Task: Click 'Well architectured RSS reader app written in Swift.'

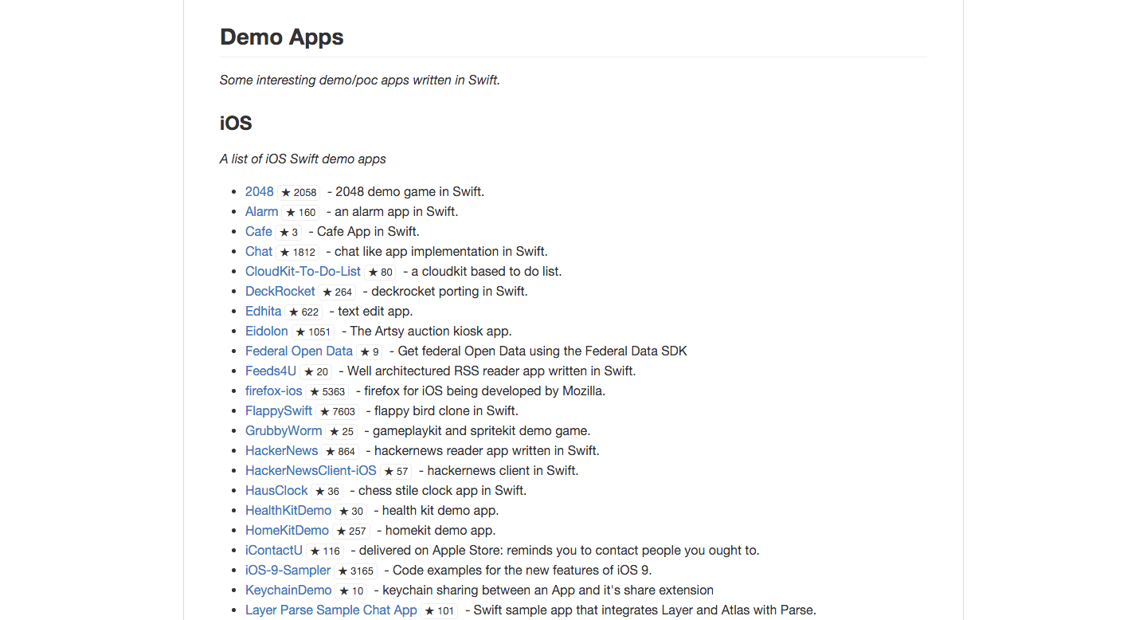Action: point(491,371)
